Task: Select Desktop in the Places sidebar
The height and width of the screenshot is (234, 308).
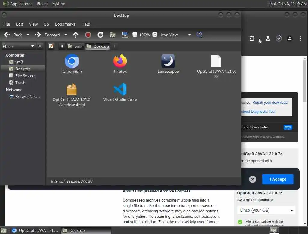Action: click(x=23, y=69)
